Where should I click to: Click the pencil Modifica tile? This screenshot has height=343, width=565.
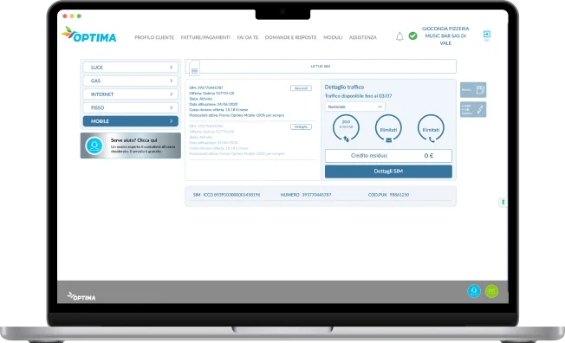point(473,109)
